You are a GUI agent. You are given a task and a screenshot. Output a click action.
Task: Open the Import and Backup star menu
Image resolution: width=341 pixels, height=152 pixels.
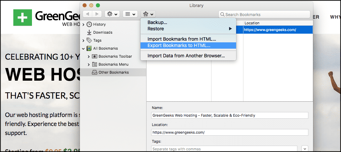pos(148,14)
